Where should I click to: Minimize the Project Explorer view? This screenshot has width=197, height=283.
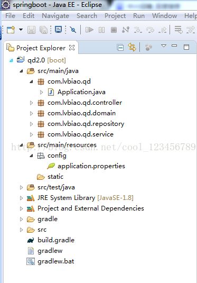[x=174, y=45]
